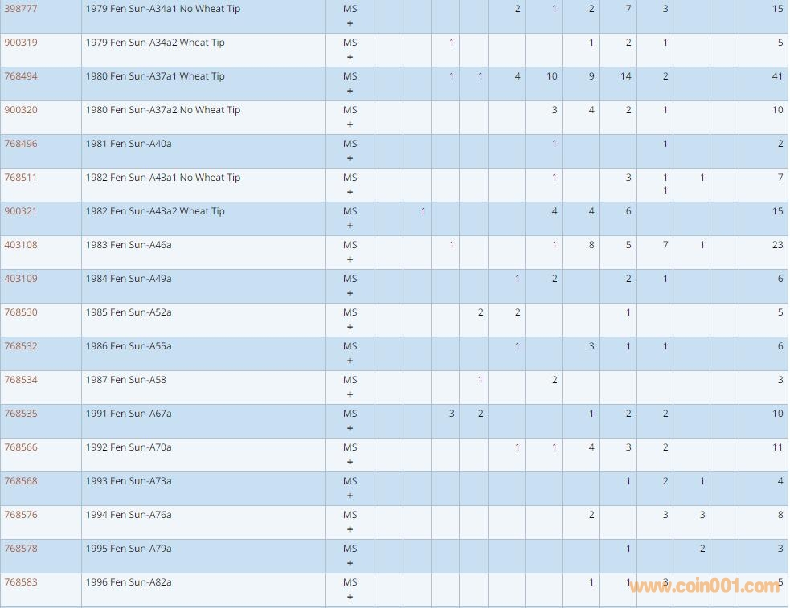Image resolution: width=790 pixels, height=608 pixels.
Task: Click the 900321 ID link
Action: 21,211
